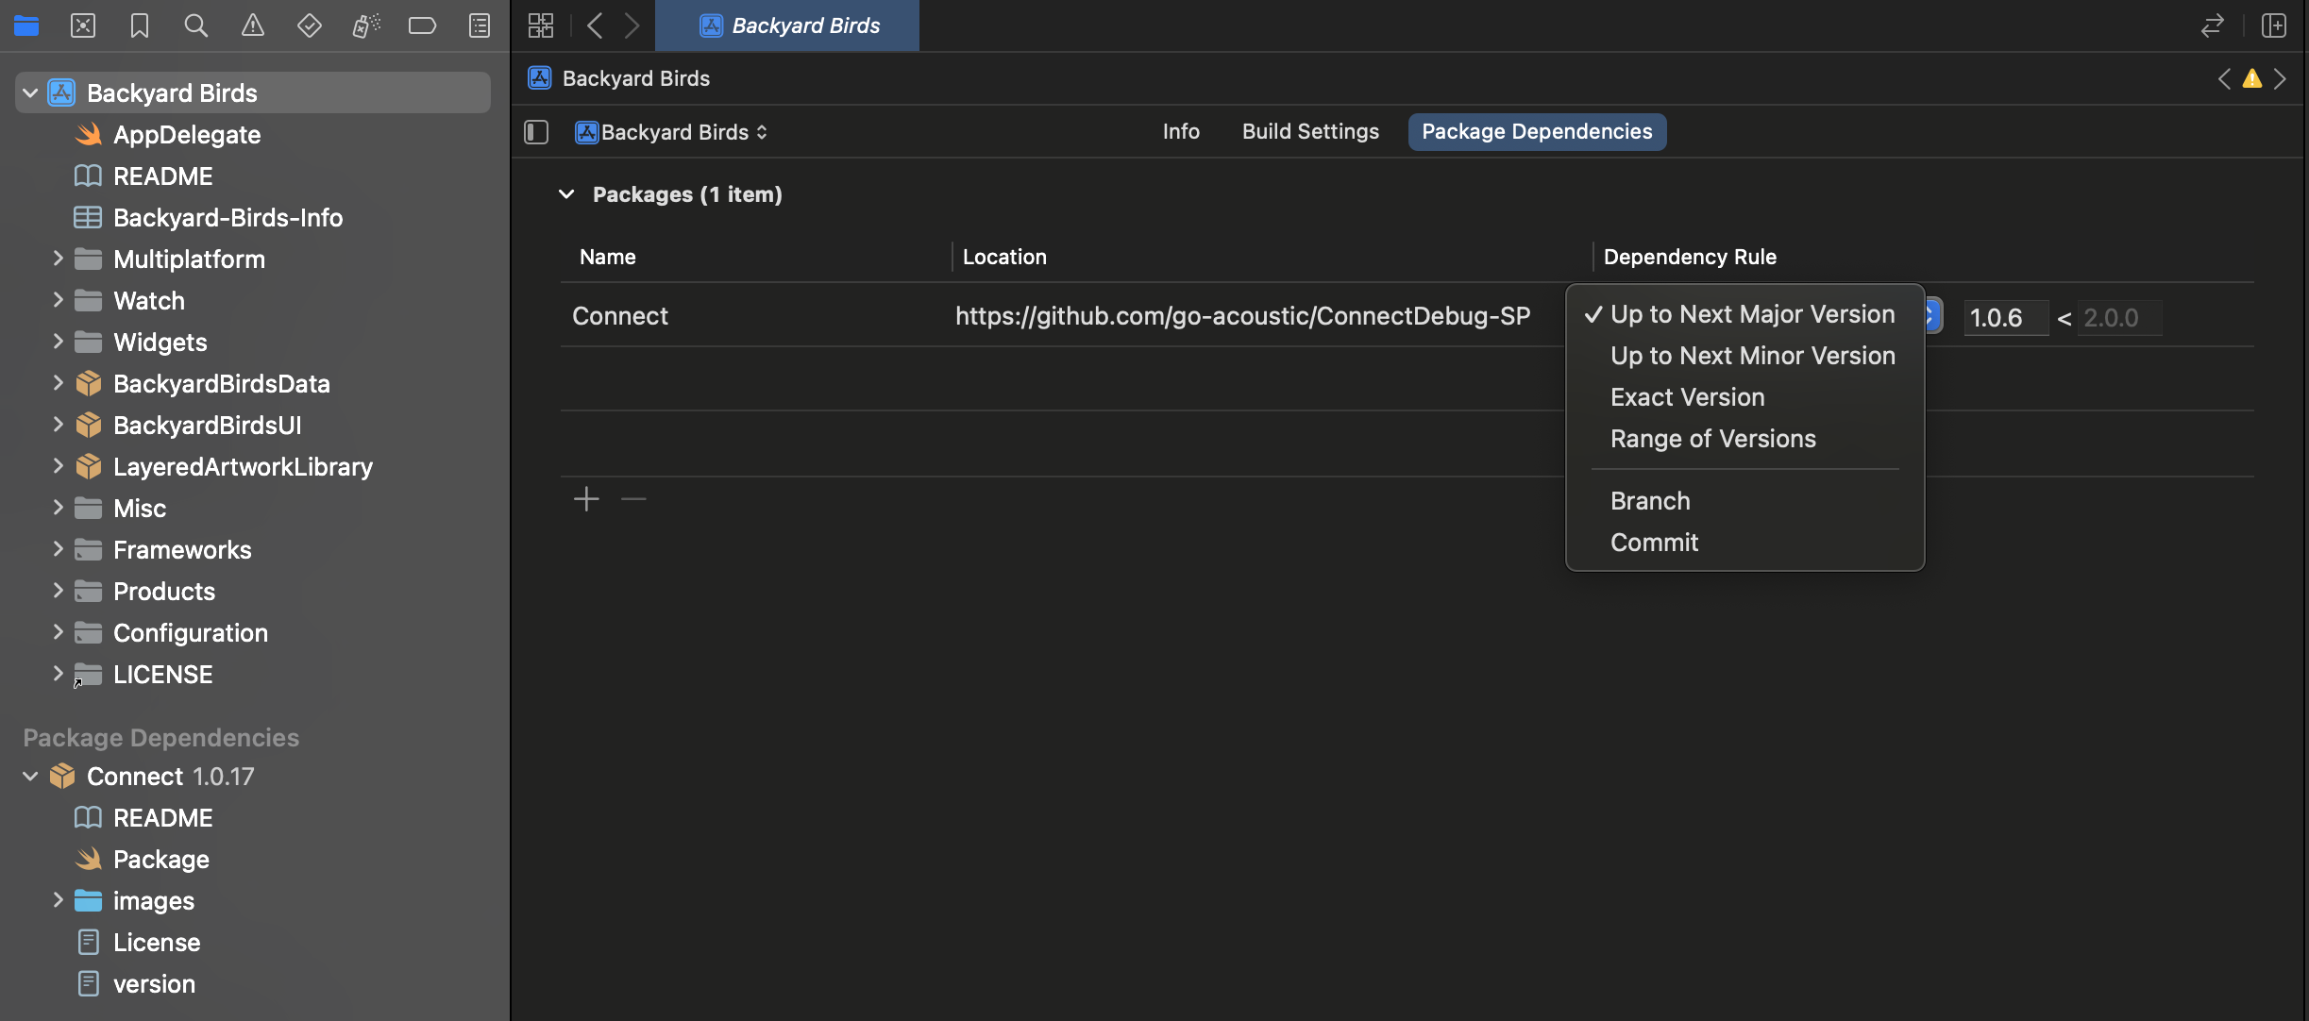Go back with the left arrow
2309x1021 pixels.
[x=595, y=25]
